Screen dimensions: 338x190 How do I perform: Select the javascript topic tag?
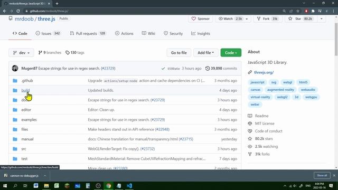pos(257,82)
